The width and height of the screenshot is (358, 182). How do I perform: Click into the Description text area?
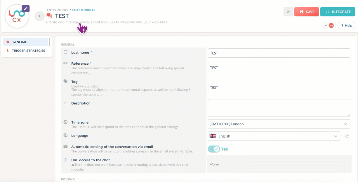(279, 108)
